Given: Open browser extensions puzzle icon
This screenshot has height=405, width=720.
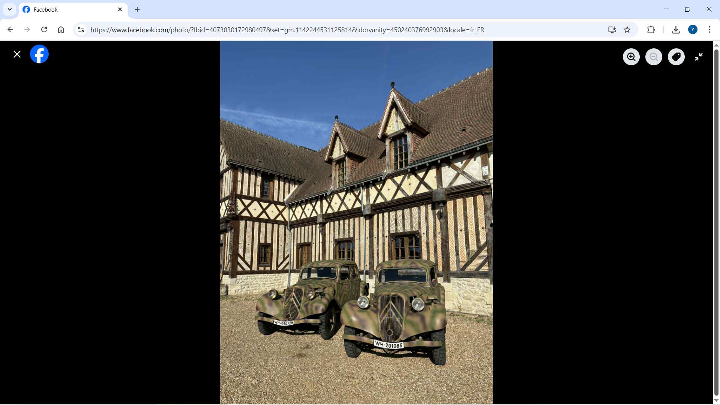Looking at the screenshot, I should [651, 30].
